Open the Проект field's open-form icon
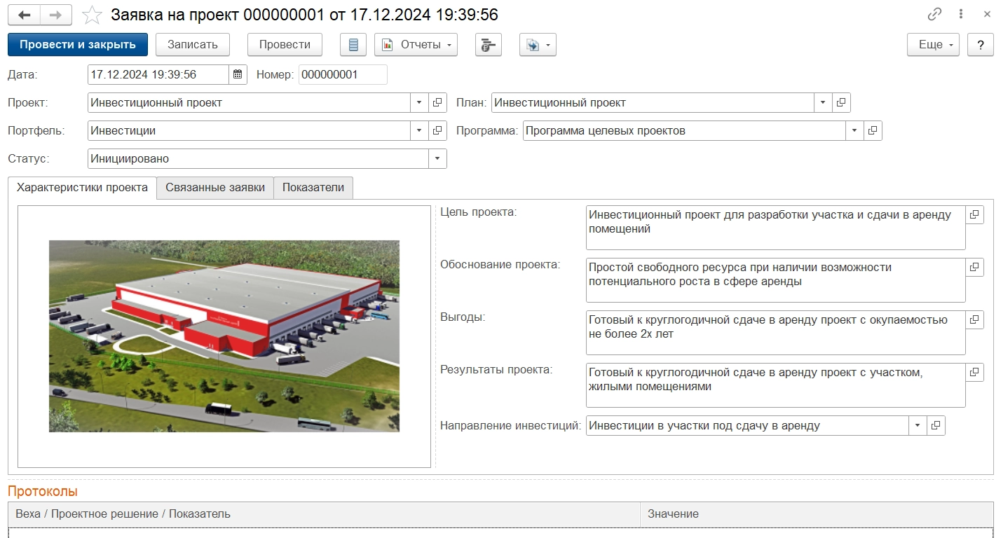 (437, 103)
